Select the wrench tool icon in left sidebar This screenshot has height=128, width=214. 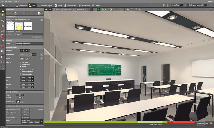(2, 41)
